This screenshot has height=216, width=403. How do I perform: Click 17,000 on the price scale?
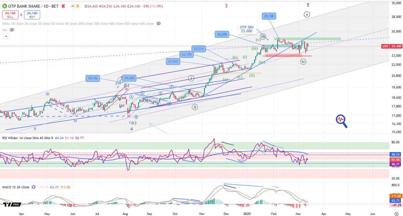pyautogui.click(x=396, y=116)
